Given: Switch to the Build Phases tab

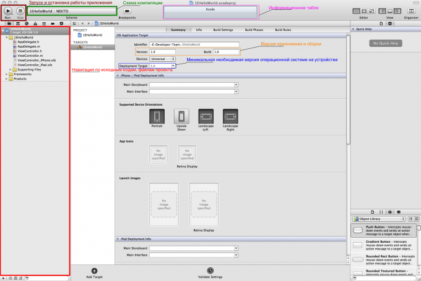Looking at the screenshot, I should [x=254, y=30].
